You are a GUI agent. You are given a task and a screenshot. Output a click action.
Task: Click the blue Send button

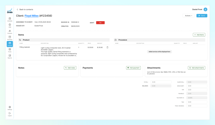pos(202,16)
